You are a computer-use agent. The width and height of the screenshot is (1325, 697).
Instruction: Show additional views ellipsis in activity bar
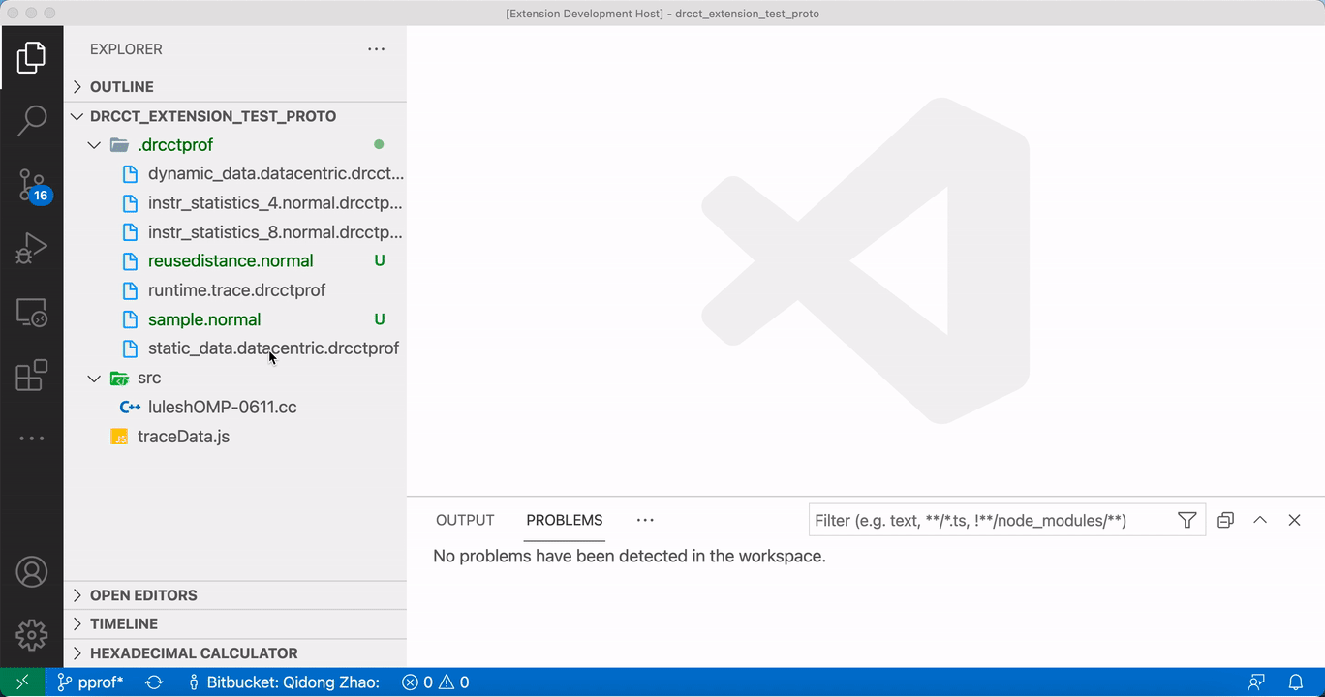pos(31,439)
